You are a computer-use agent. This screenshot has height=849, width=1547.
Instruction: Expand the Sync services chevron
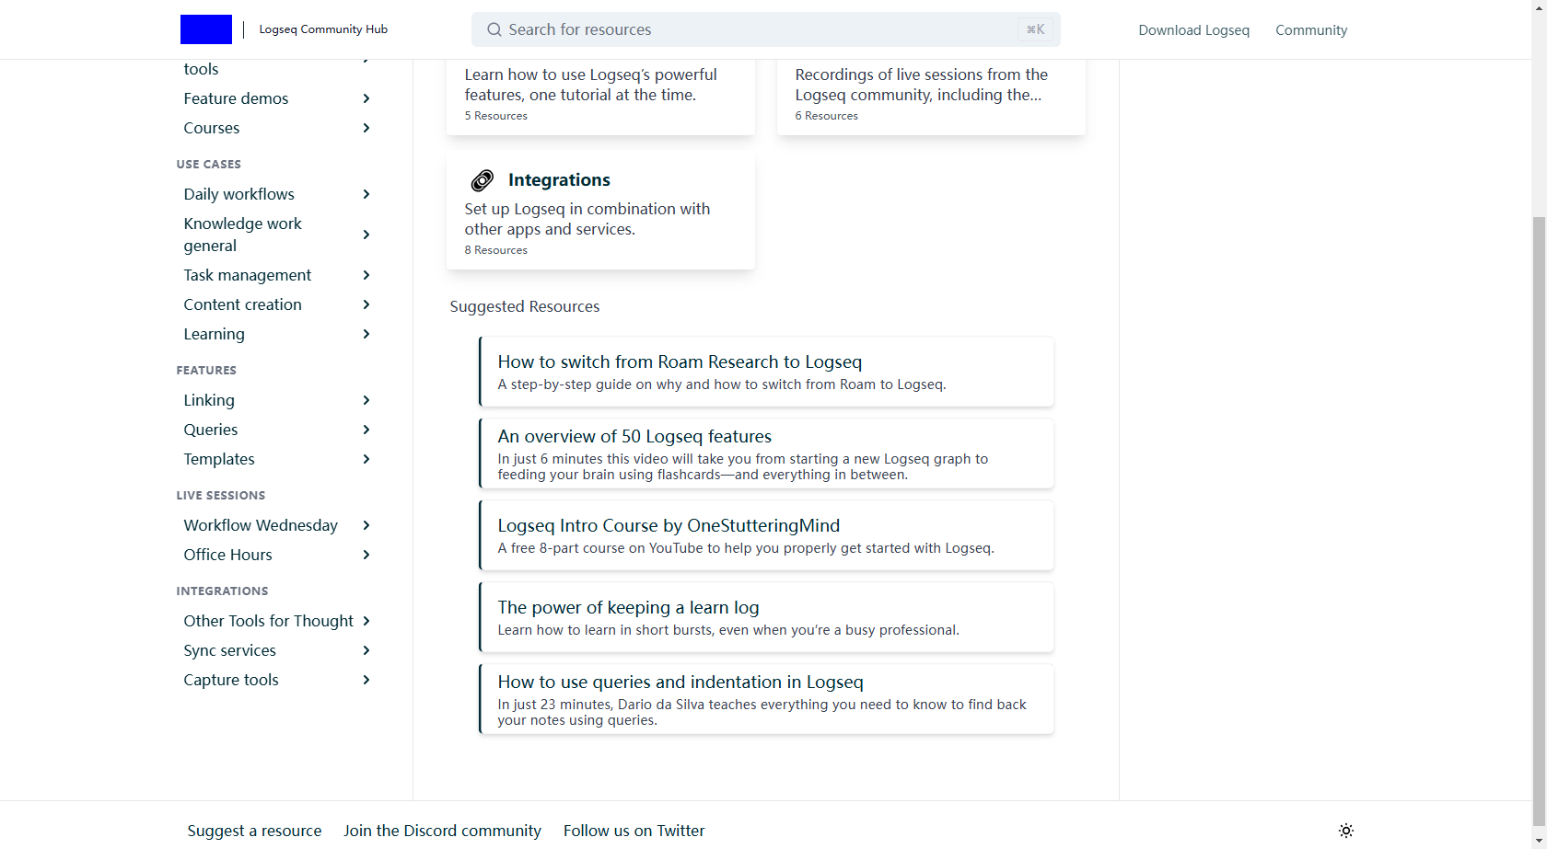pyautogui.click(x=366, y=650)
